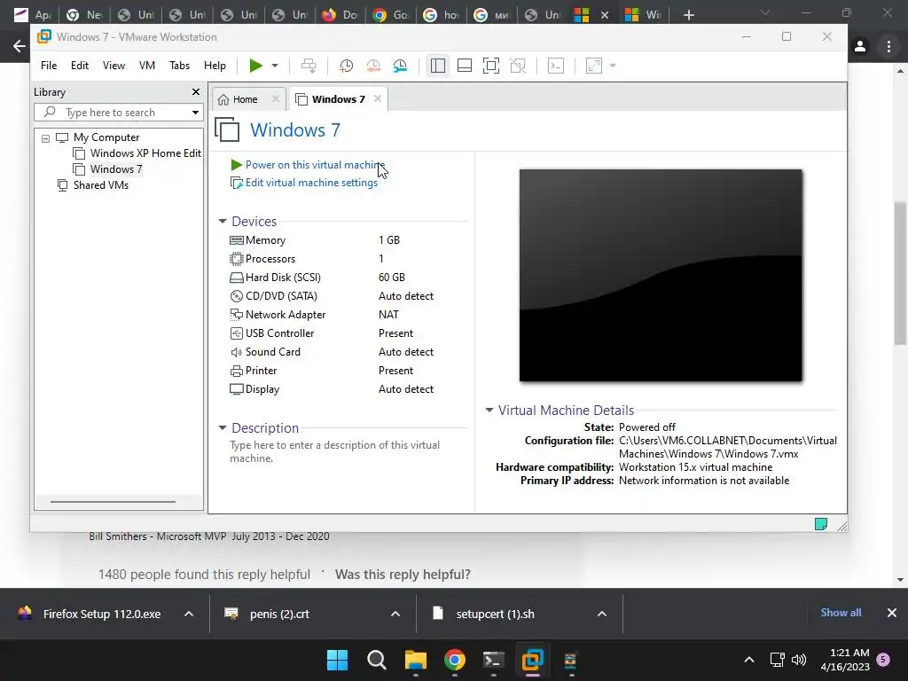Close the Windows 7 tab
Image resolution: width=908 pixels, height=681 pixels.
[378, 98]
